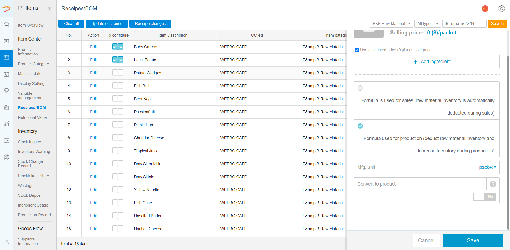Open the member card icon in rail
The image size is (510, 250).
(x=6, y=74)
